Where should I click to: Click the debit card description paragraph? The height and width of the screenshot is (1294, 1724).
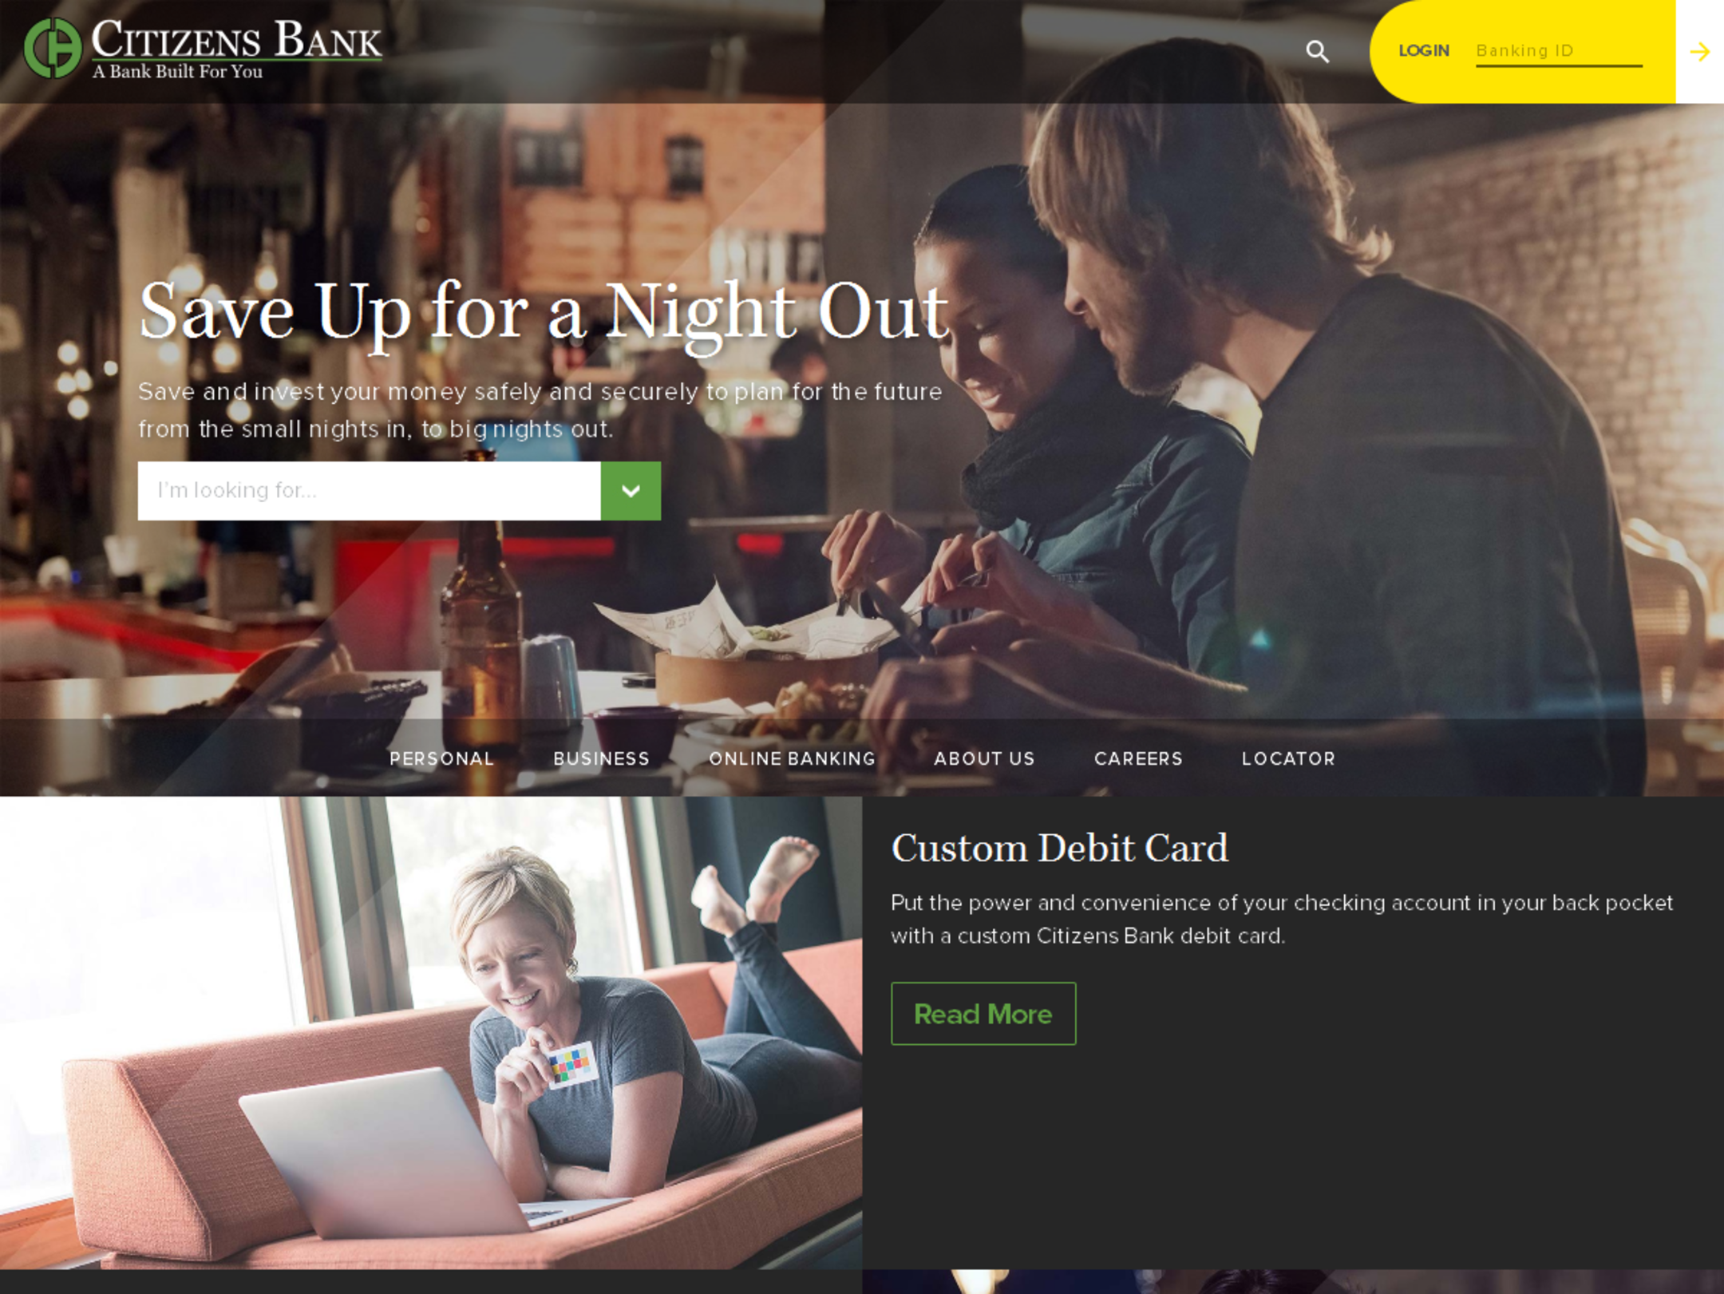pos(1282,920)
